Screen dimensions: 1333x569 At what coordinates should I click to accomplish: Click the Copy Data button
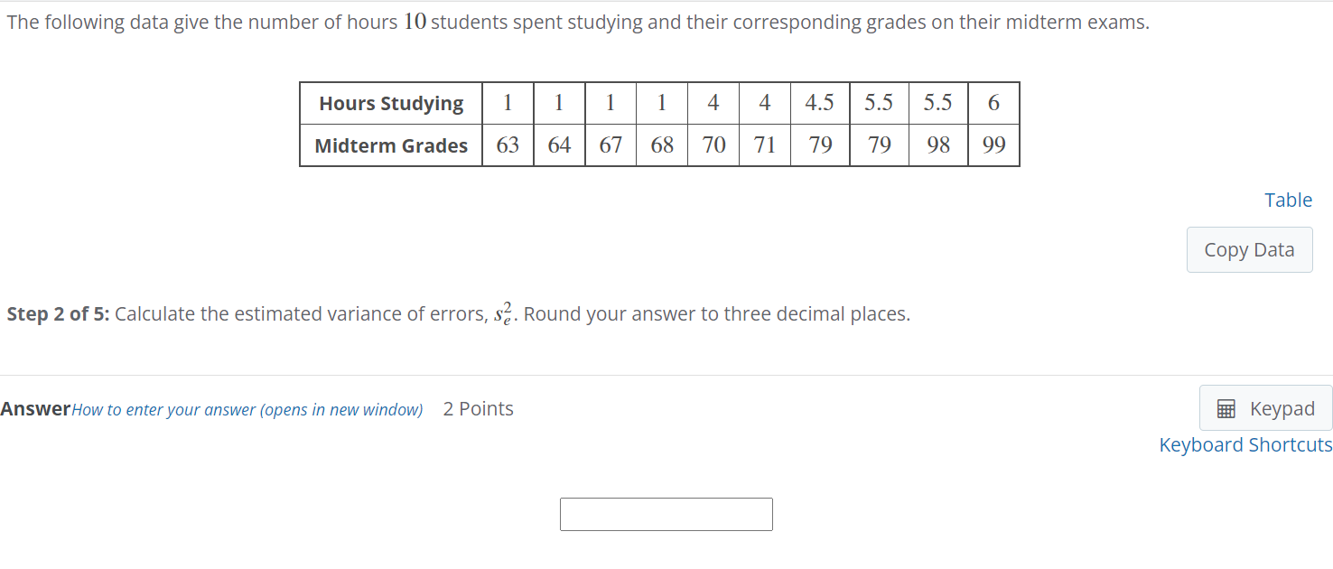click(1250, 249)
